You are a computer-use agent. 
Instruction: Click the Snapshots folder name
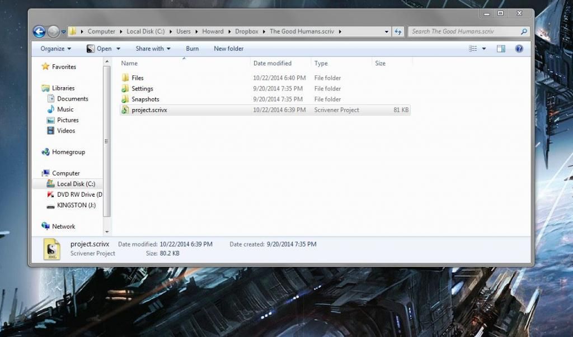(x=145, y=99)
